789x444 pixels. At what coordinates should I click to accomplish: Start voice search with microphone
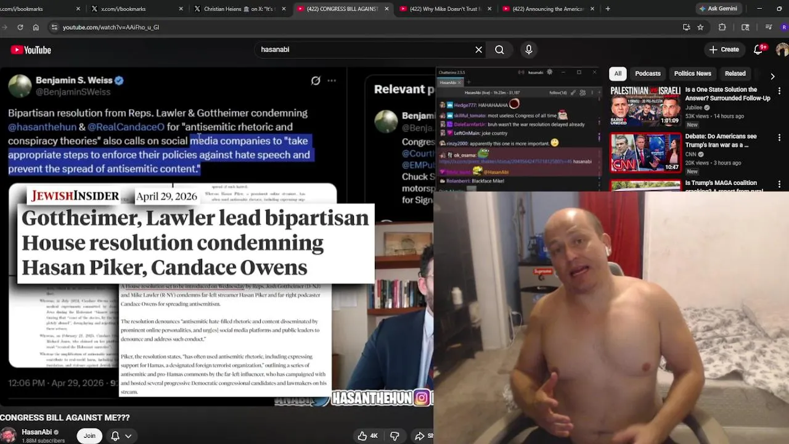coord(529,49)
